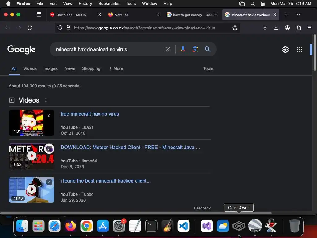Open free minecraft hax no virus link
This screenshot has width=317, height=238.
tap(90, 114)
